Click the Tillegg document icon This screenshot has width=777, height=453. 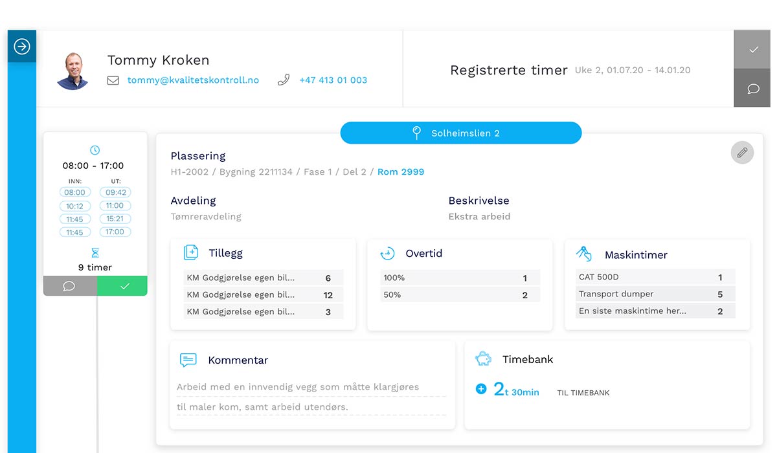191,252
